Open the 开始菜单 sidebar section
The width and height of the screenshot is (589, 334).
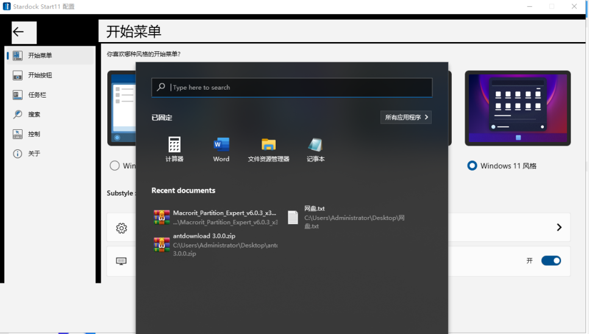click(x=51, y=55)
